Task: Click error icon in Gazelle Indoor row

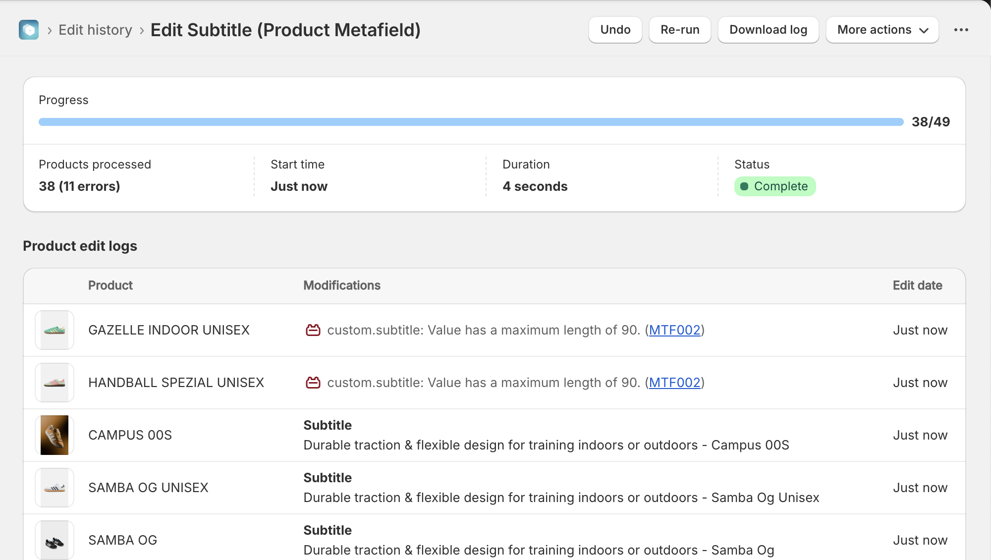Action: [x=313, y=330]
